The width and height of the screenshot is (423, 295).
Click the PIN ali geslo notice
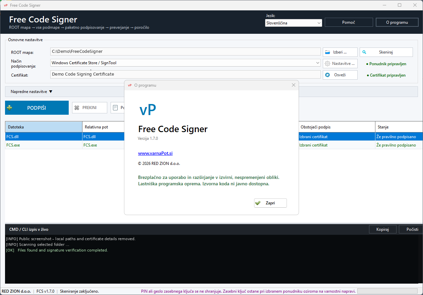click(x=248, y=291)
